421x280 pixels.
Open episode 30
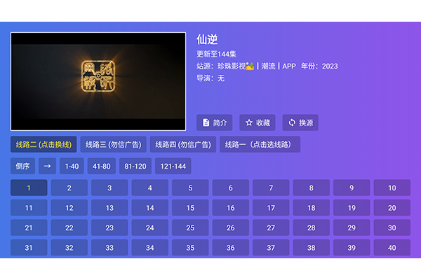[x=392, y=227]
